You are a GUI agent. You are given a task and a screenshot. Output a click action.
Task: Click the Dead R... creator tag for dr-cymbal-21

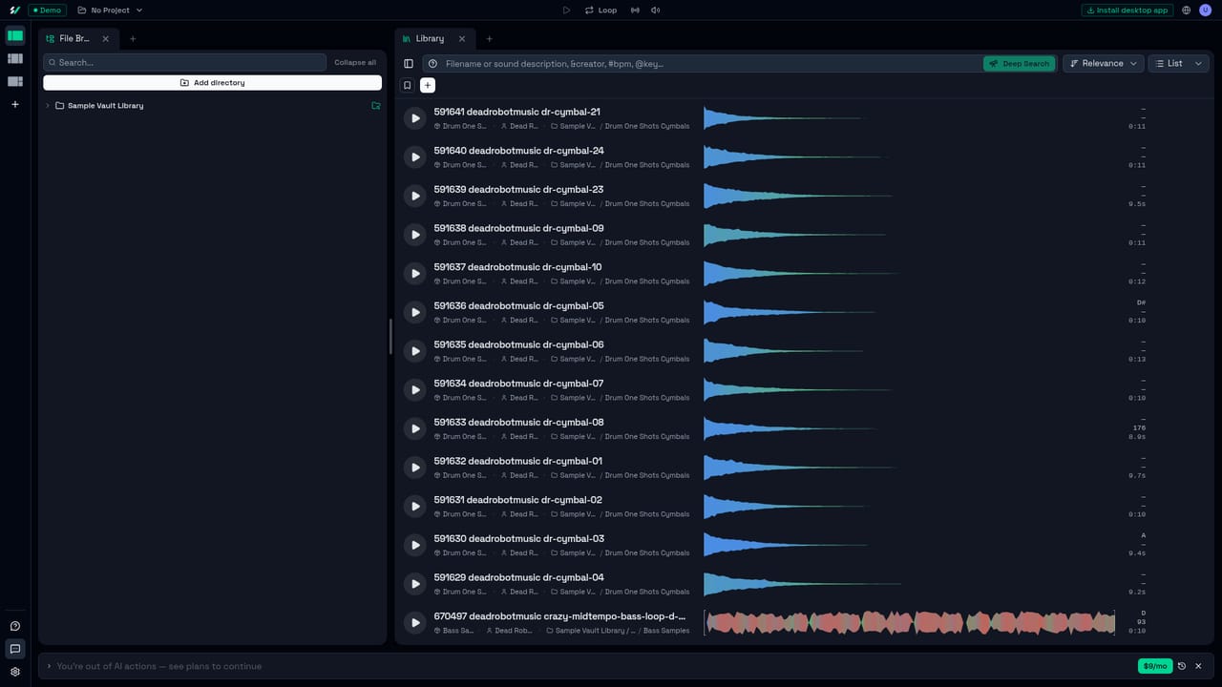coord(519,126)
